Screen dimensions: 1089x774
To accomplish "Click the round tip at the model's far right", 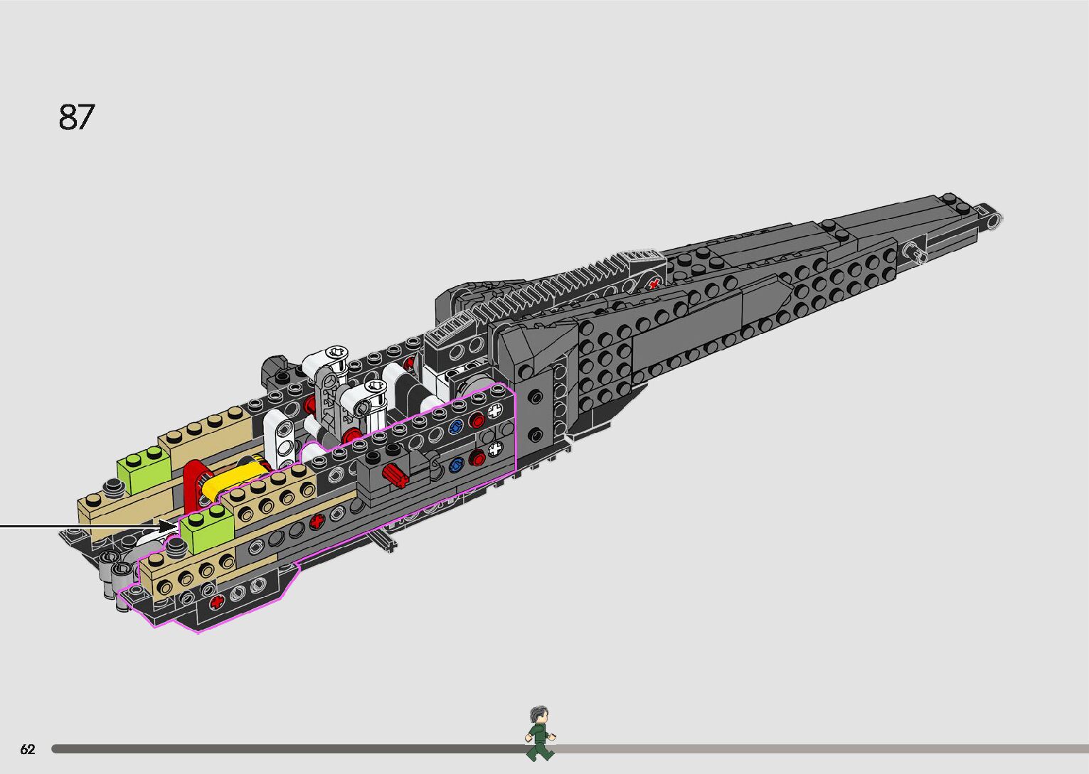I will (994, 217).
